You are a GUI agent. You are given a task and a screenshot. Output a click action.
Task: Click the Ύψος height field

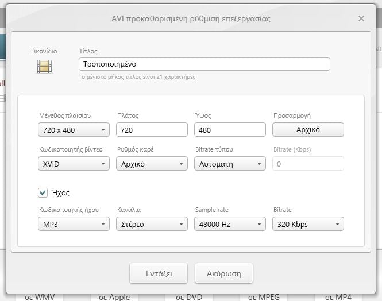[x=230, y=130]
